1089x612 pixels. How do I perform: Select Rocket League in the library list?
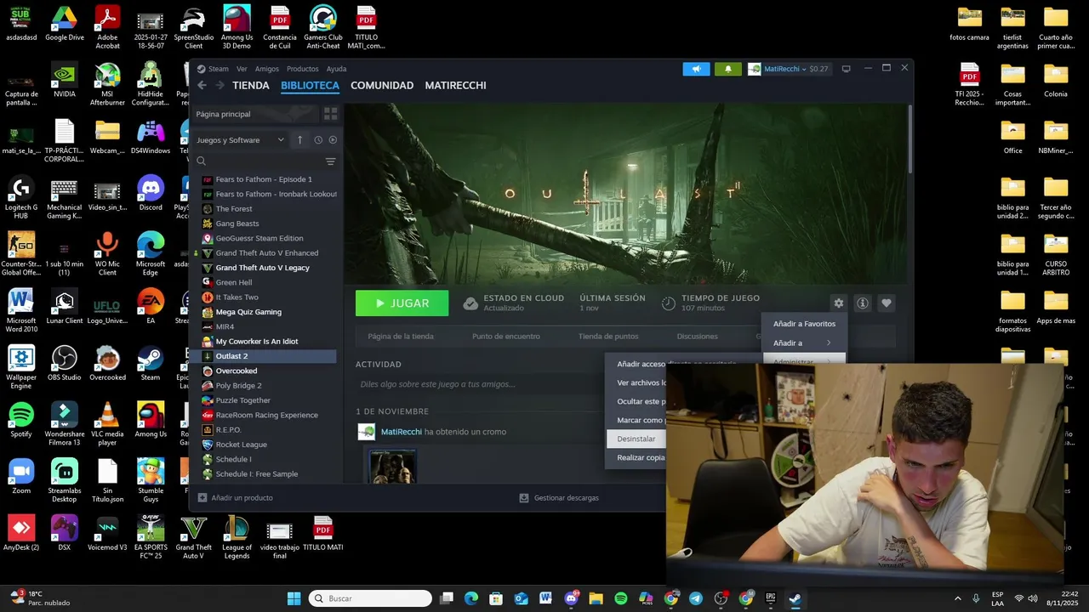241,445
